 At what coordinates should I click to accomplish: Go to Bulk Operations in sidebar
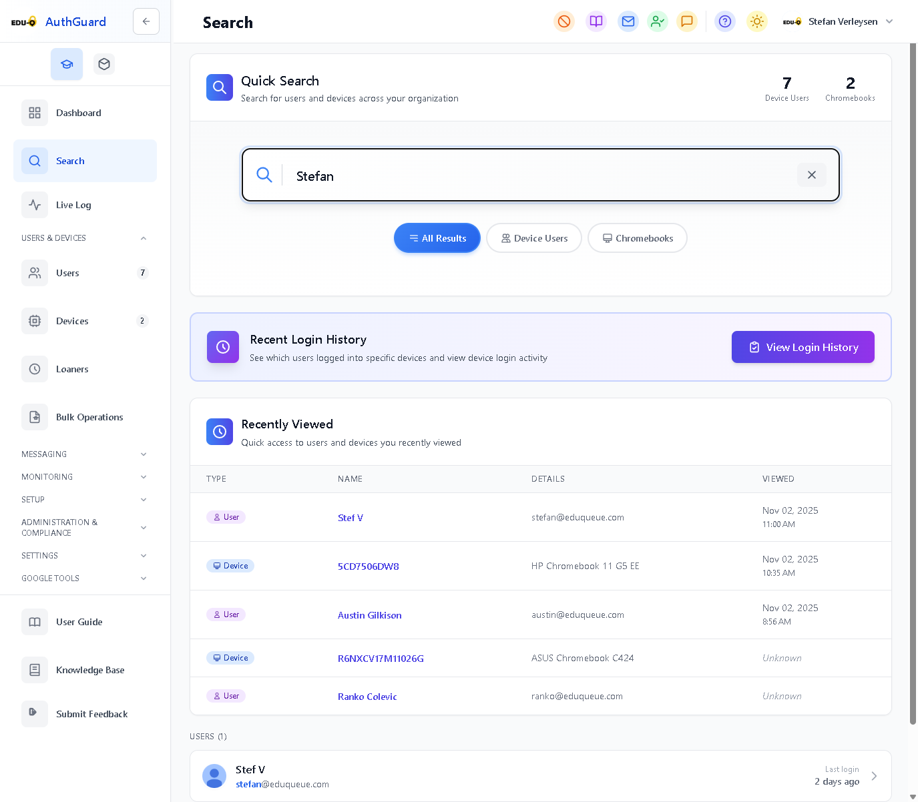click(x=89, y=417)
